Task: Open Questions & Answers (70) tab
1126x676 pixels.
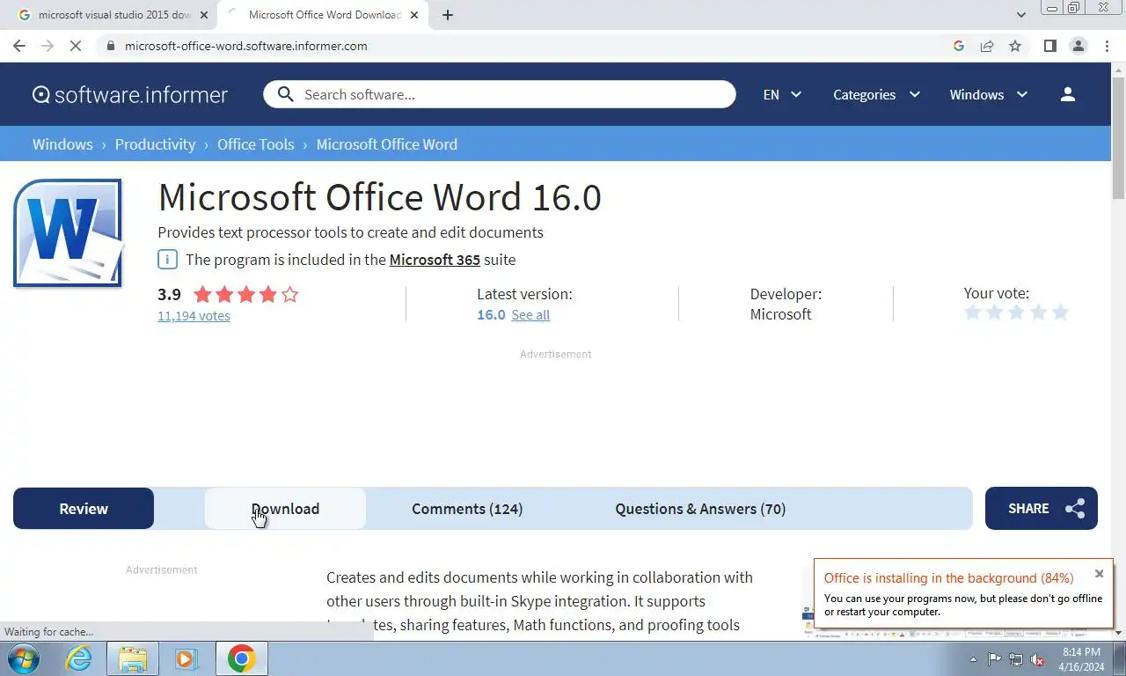Action: click(x=700, y=509)
